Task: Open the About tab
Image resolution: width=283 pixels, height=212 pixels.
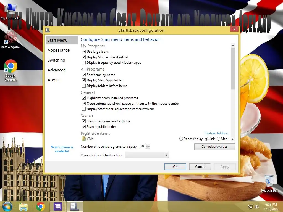Action: (53, 80)
